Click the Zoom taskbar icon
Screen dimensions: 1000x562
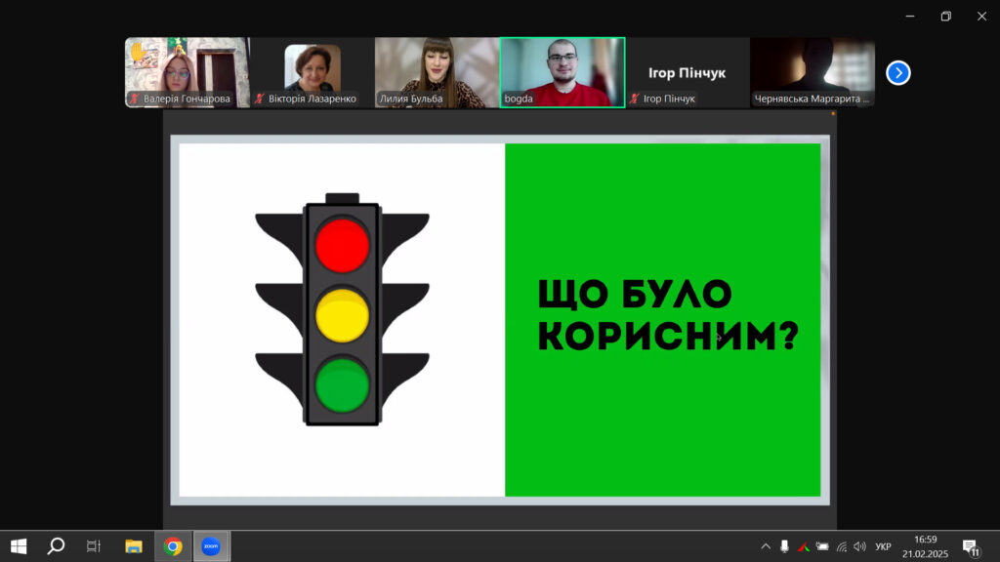pyautogui.click(x=211, y=546)
